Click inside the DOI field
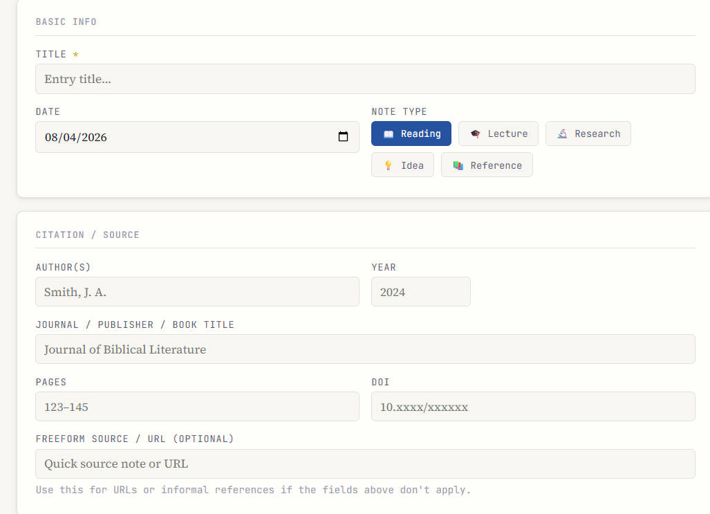Screen dimensions: 710x514 point(532,407)
